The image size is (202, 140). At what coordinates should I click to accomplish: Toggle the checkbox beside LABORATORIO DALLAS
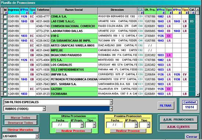[5, 31]
